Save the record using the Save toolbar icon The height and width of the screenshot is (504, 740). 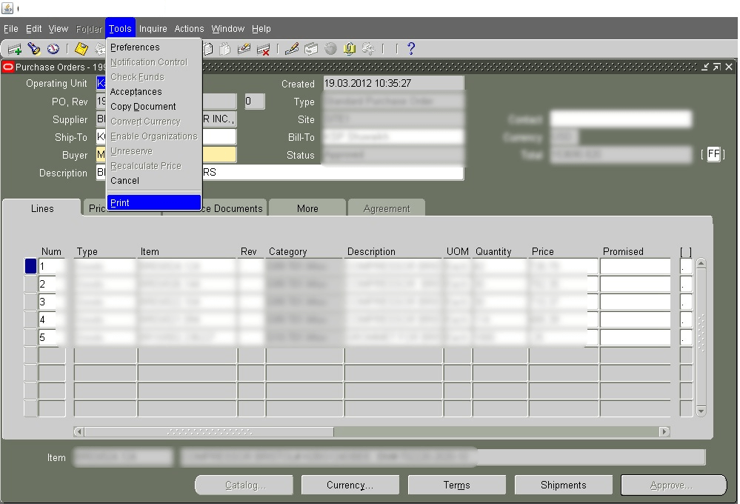click(x=80, y=47)
